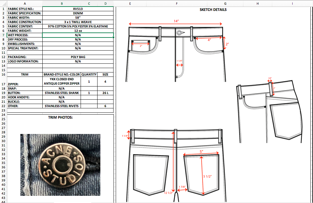The image size is (313, 203).
Task: Select the HOOK ANDEYE label cell
Action: point(25,97)
